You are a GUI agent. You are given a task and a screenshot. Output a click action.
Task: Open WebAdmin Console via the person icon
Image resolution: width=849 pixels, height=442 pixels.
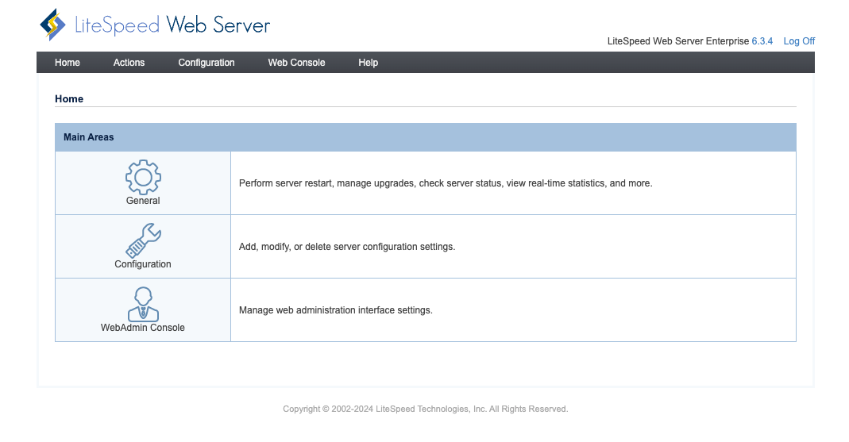point(143,303)
